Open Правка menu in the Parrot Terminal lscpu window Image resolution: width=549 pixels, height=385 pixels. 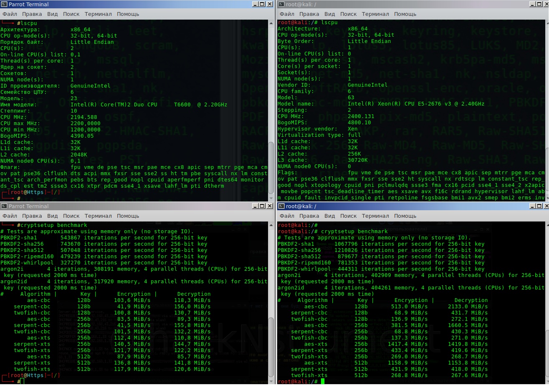32,14
